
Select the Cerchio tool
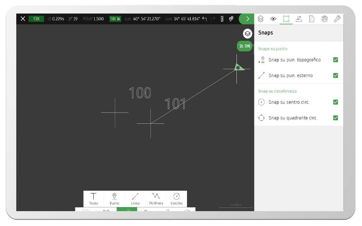pos(176,198)
